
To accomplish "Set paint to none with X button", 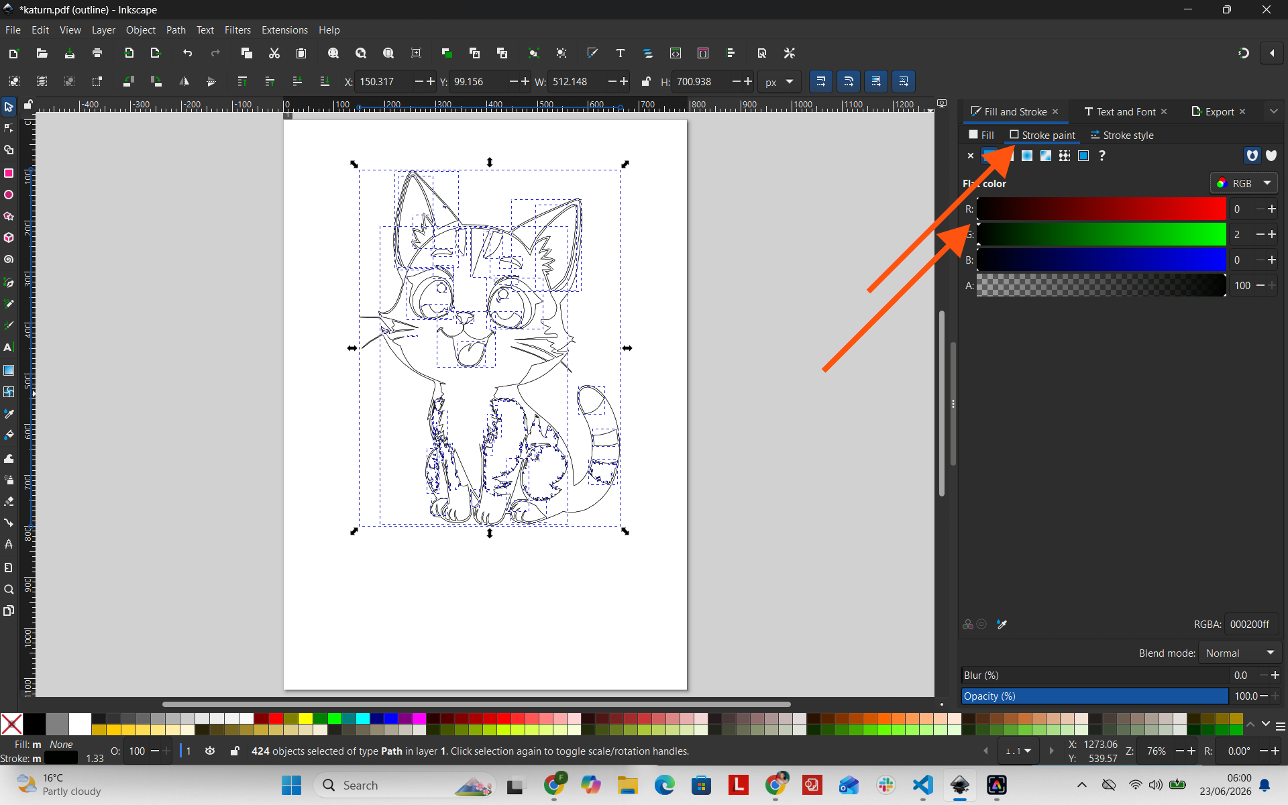I will (x=970, y=156).
